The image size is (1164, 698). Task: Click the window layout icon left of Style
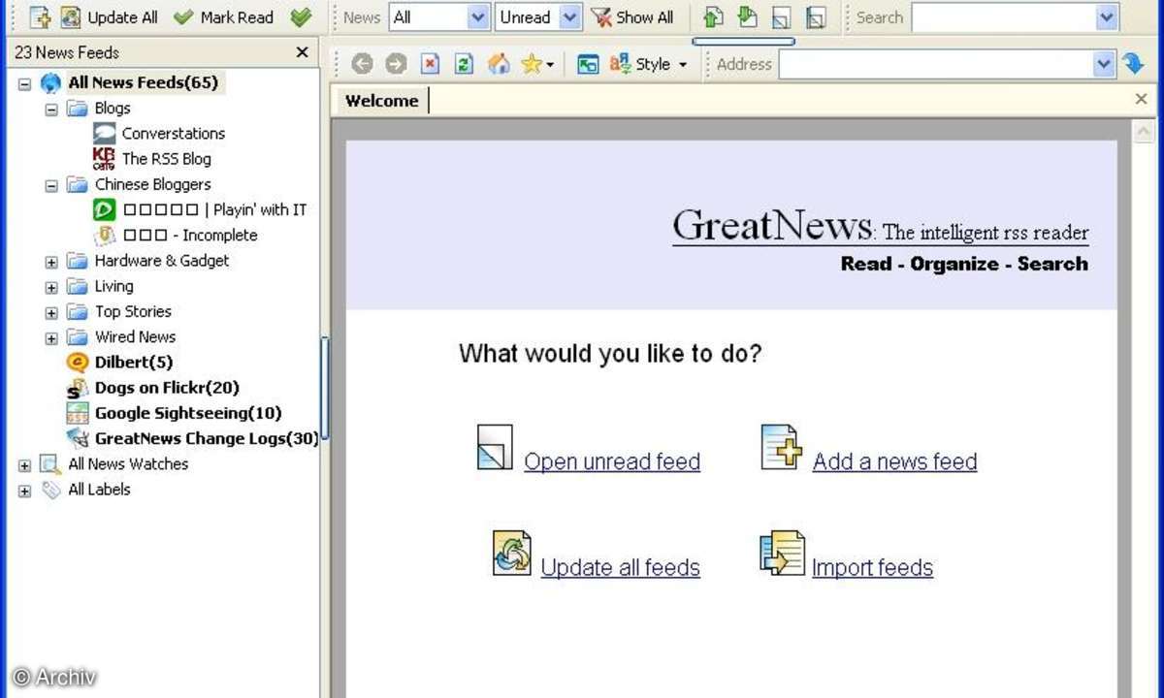[588, 64]
